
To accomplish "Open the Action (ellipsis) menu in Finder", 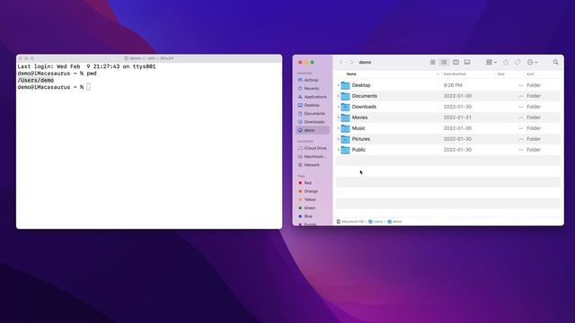I will click(532, 62).
